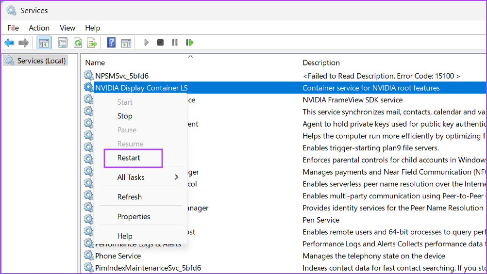Choose Help in the context menu
Screen dimensions: 487x274
coord(125,236)
